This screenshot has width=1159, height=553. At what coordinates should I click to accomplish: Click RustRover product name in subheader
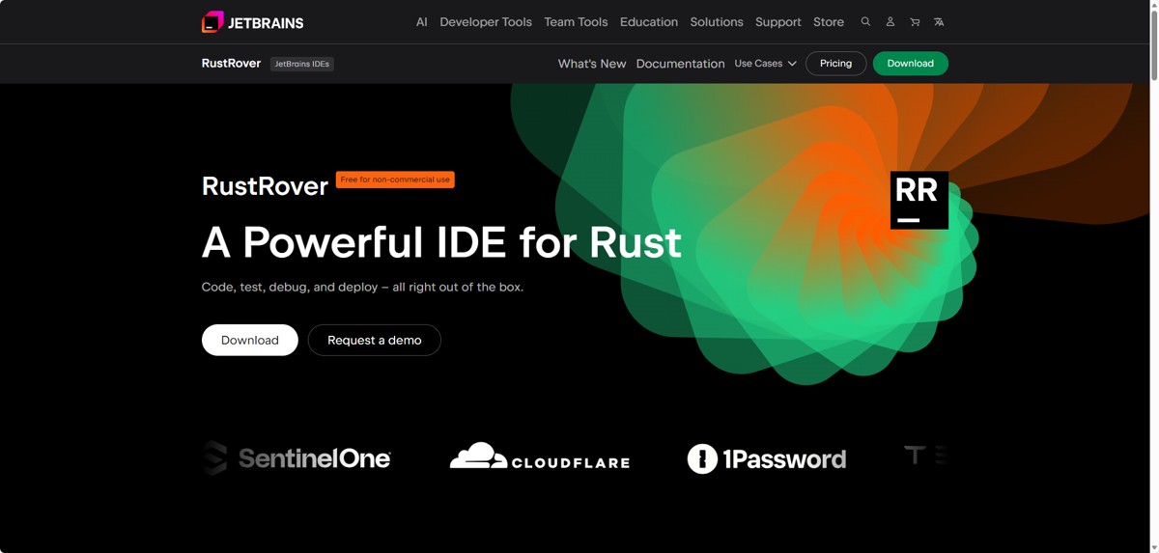(x=231, y=63)
